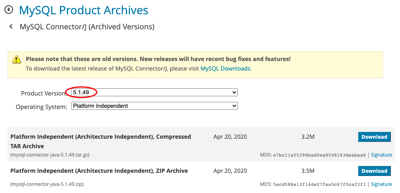Click the ZIP Archive row title
This screenshot has height=193, width=400.
(x=99, y=171)
